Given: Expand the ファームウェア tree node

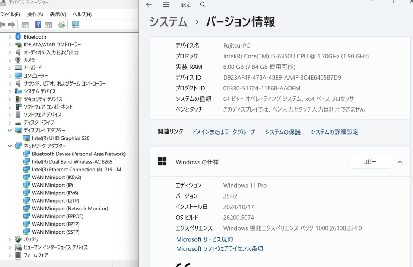Looking at the screenshot, I should pos(10,255).
